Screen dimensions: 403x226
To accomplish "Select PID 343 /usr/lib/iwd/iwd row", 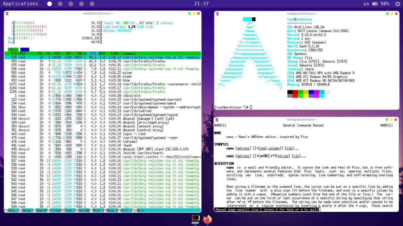I will [x=102, y=111].
